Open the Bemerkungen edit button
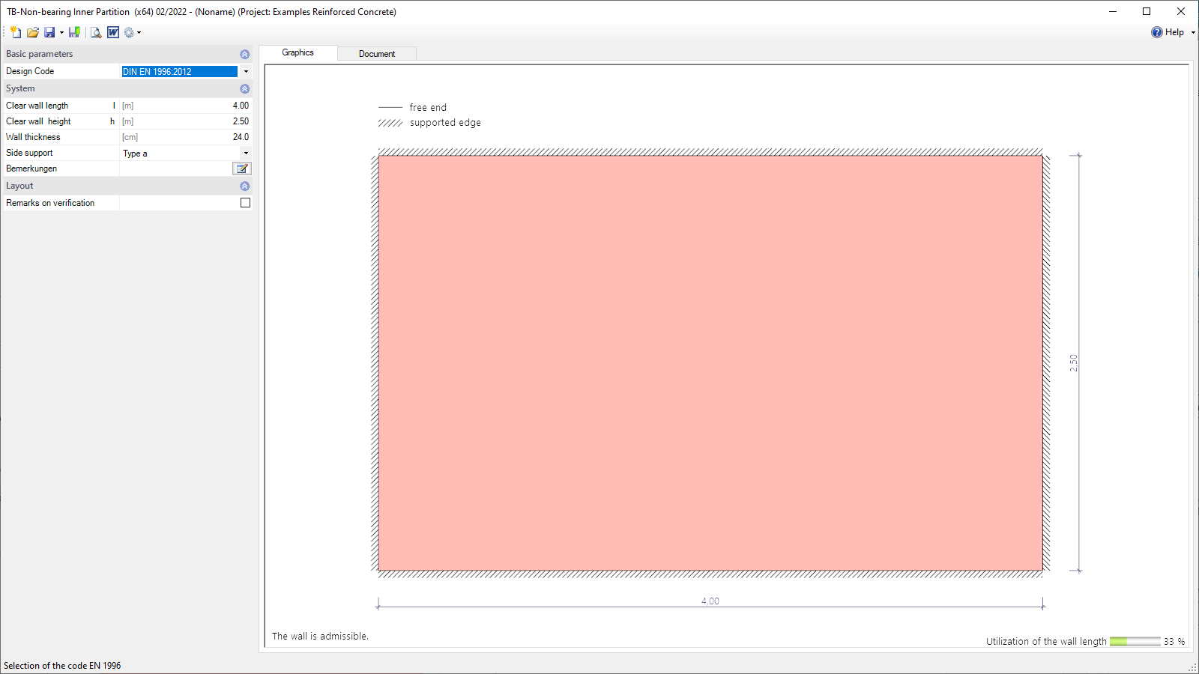Viewport: 1199px width, 674px height. pyautogui.click(x=242, y=168)
